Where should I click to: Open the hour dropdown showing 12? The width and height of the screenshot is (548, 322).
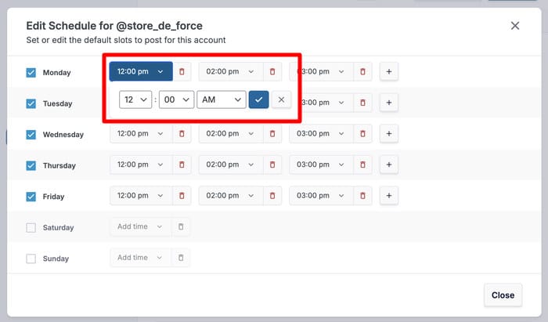coord(135,99)
